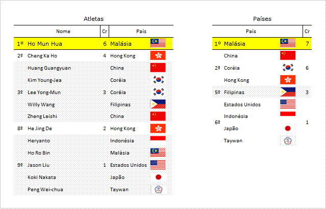
Task: Select Cr header in Países table
Action: click(x=307, y=32)
